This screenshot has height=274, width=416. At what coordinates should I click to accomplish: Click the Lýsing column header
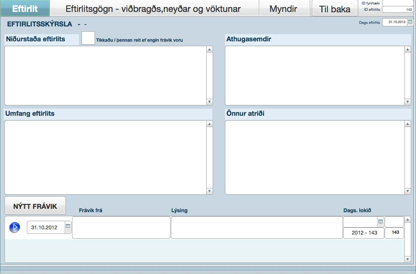[x=180, y=210]
